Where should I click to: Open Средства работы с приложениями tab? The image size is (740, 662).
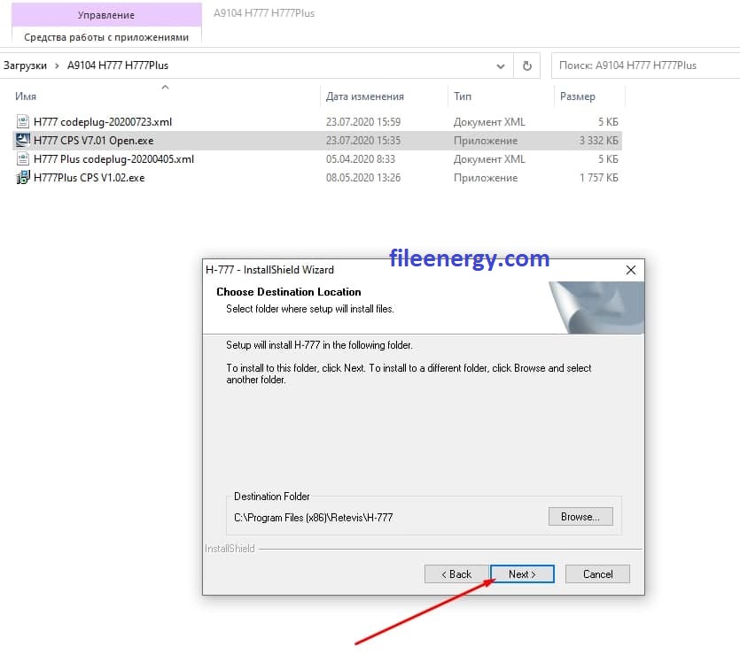[x=106, y=37]
